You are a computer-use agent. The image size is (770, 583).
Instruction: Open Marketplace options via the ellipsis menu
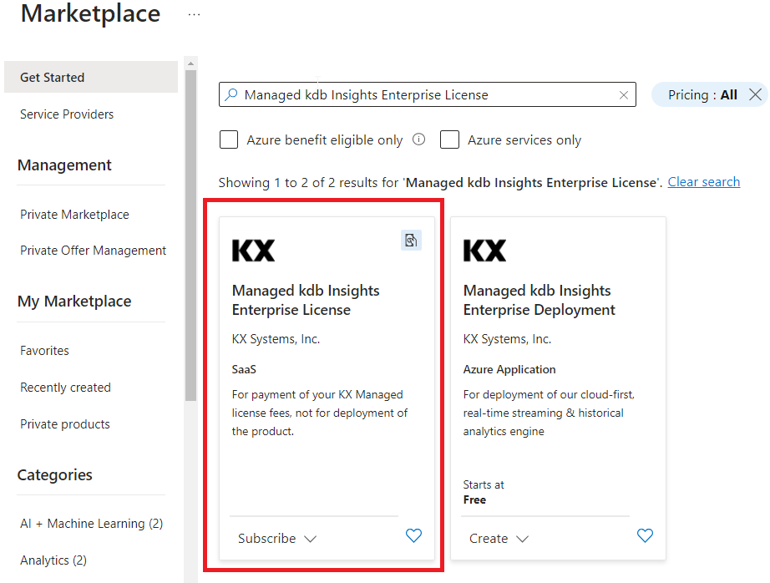click(x=194, y=13)
